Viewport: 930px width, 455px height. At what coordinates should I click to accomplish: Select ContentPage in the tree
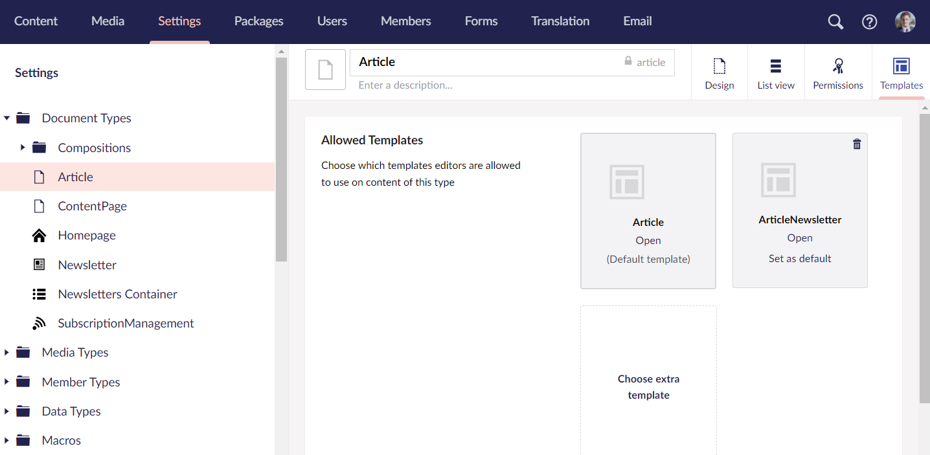[92, 206]
